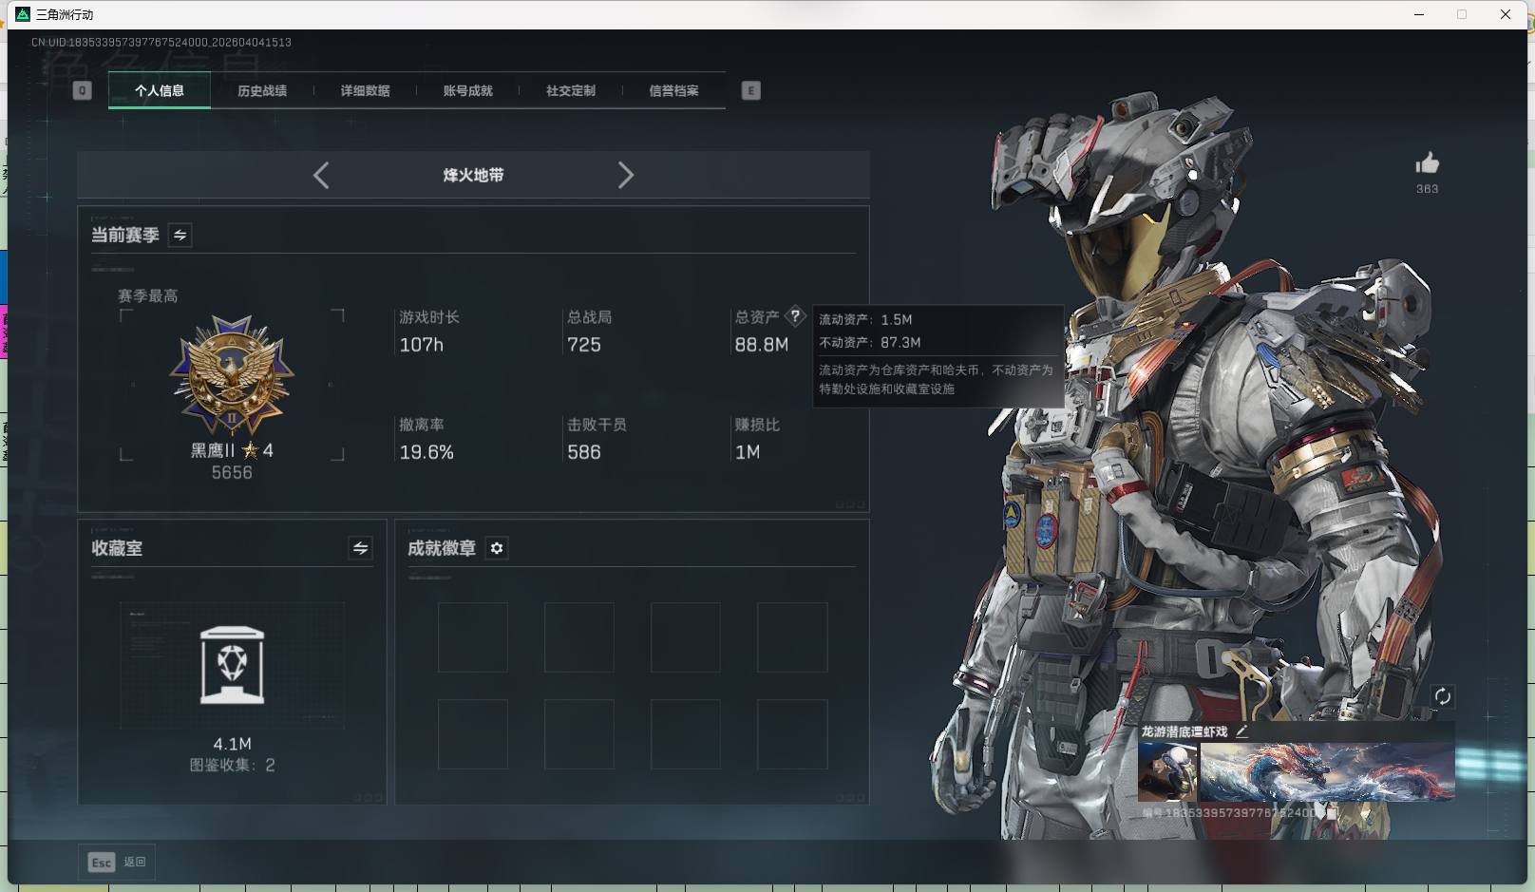Viewport: 1535px width, 892px height.
Task: Click the character rotate refresh icon
Action: (x=1443, y=696)
